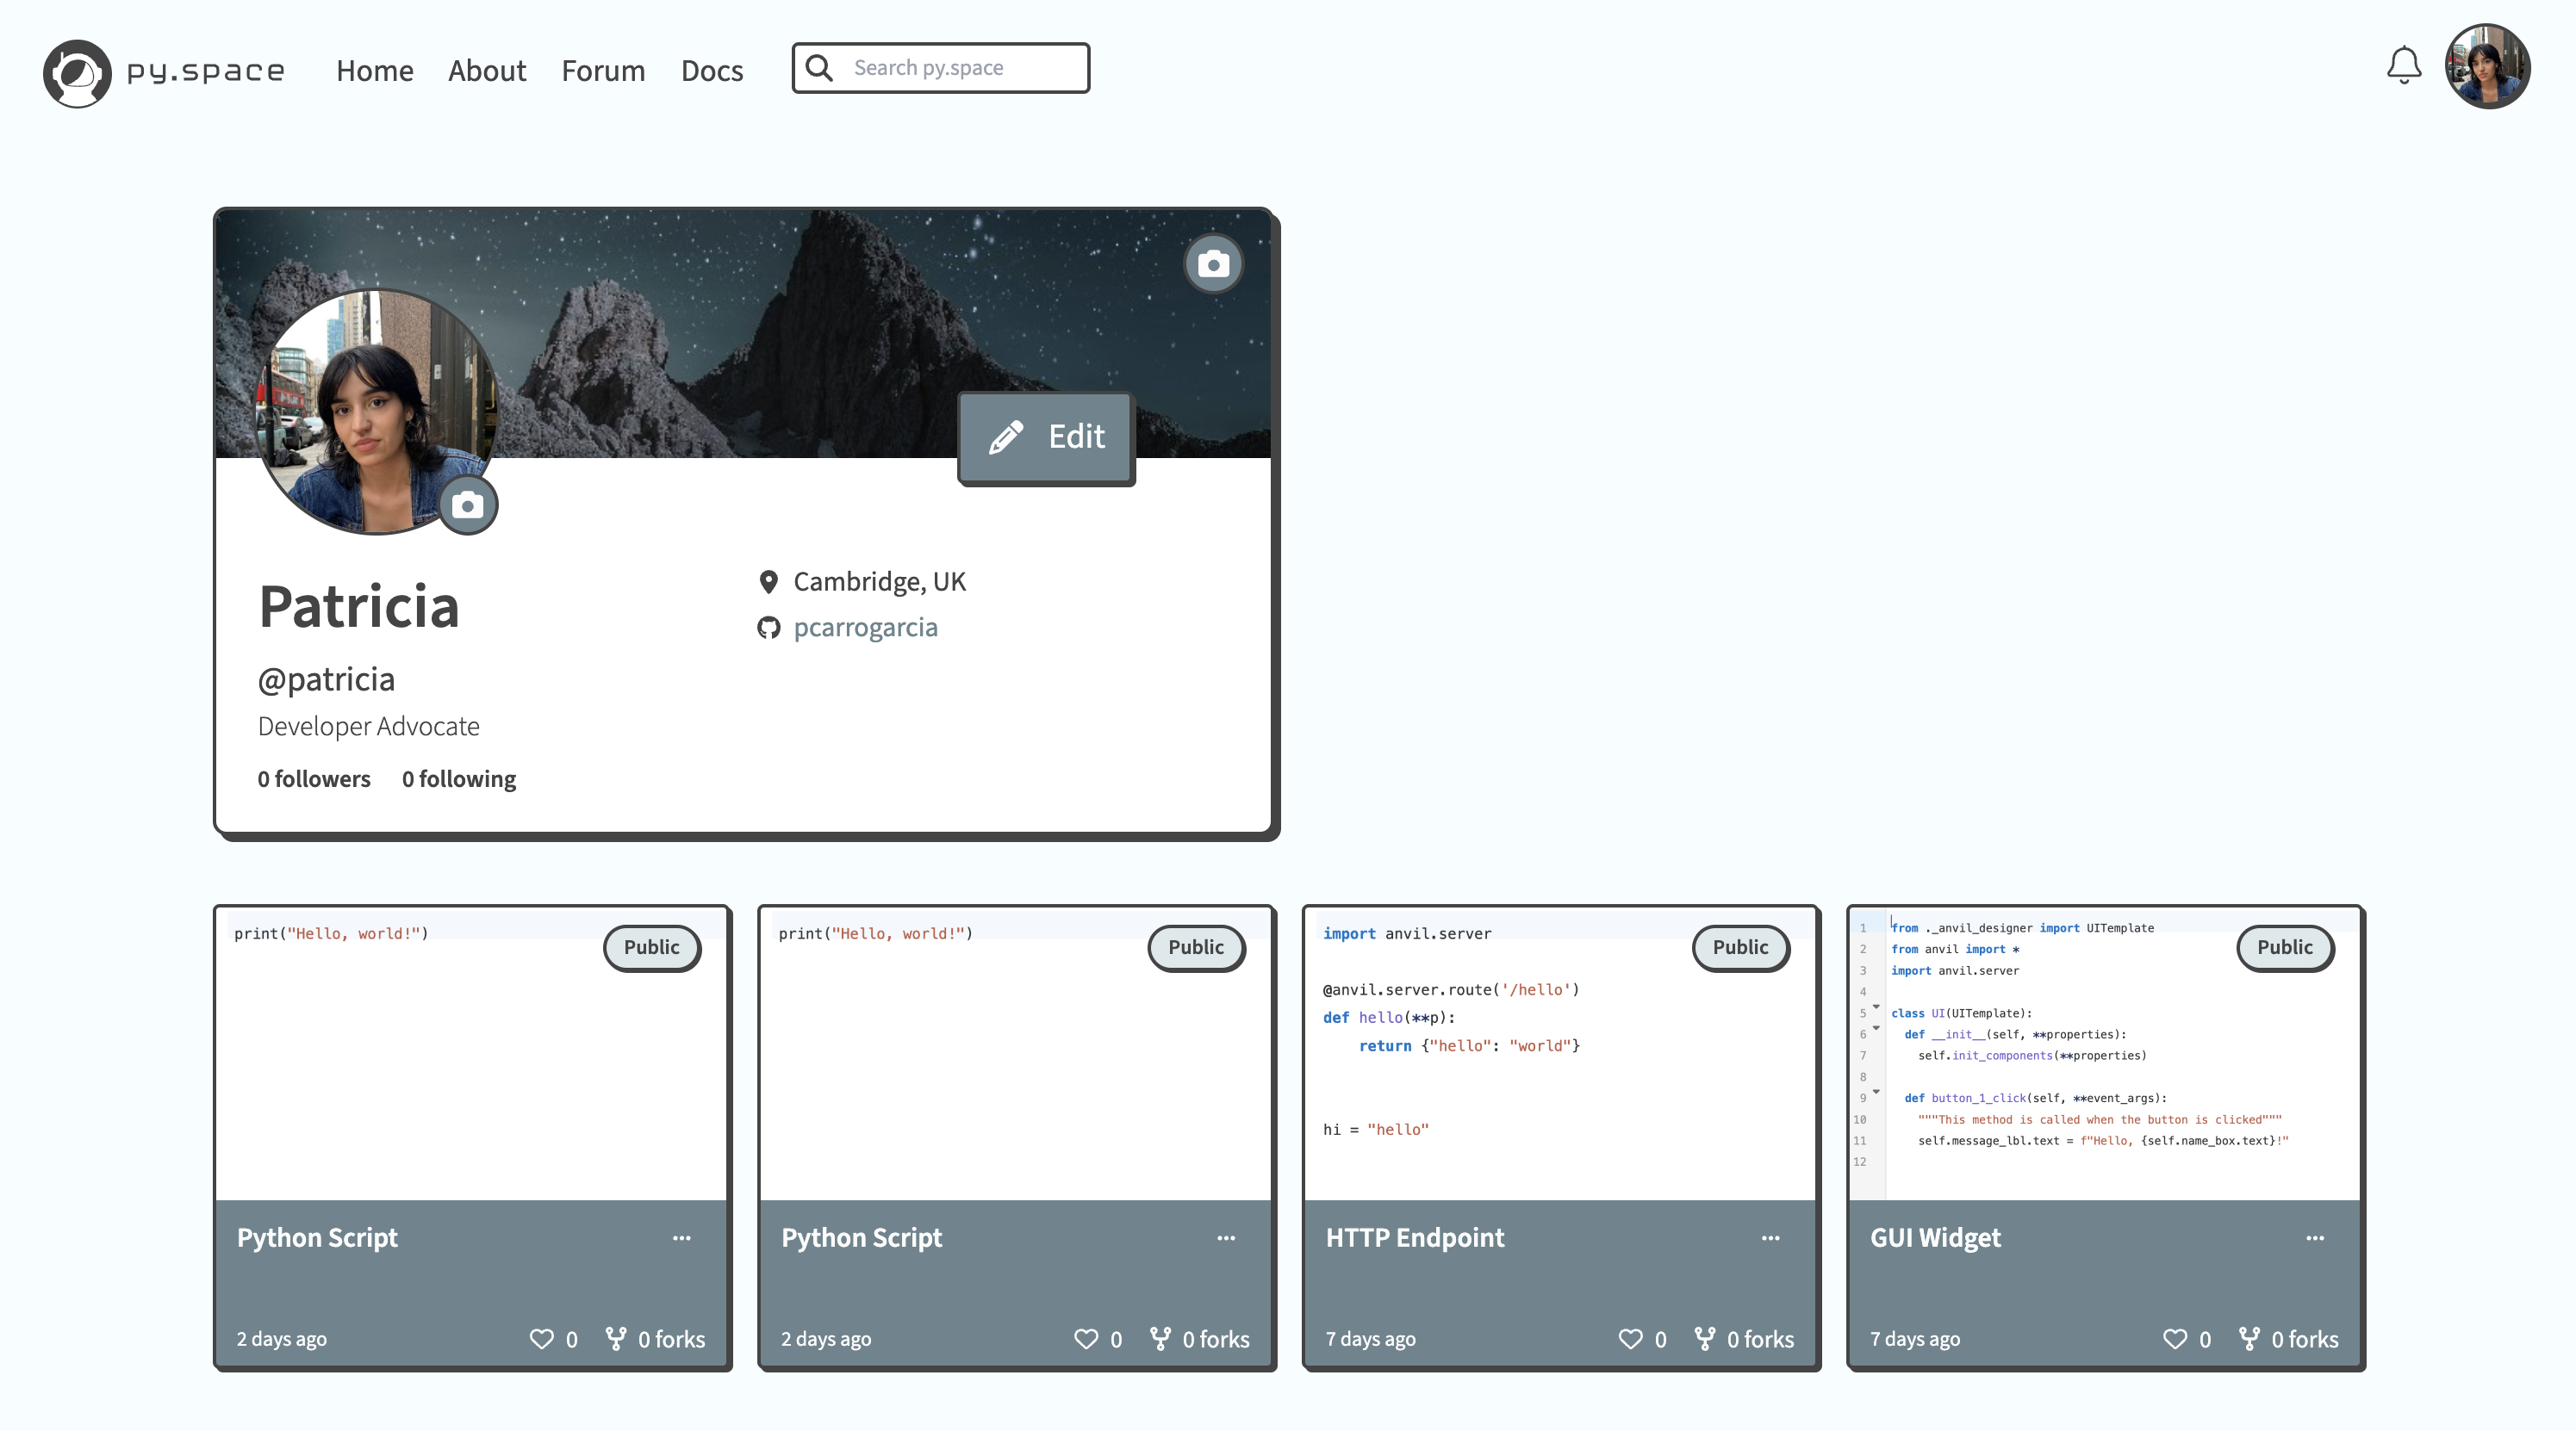Click Patricia's large profile photo
The height and width of the screenshot is (1431, 2576).
tap(376, 412)
